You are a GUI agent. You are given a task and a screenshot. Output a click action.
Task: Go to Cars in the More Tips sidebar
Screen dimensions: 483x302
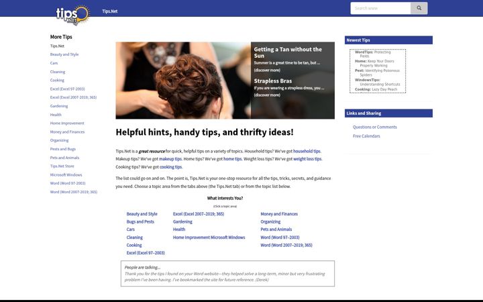tap(54, 63)
